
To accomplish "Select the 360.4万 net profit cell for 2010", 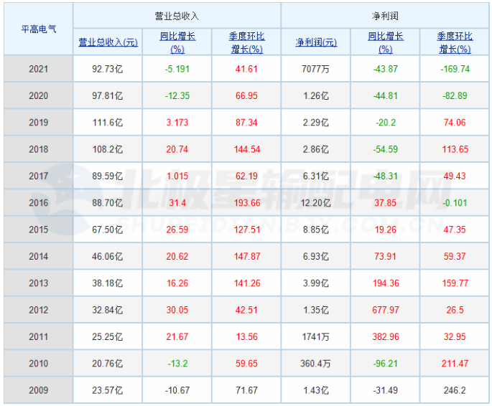I will pos(316,364).
